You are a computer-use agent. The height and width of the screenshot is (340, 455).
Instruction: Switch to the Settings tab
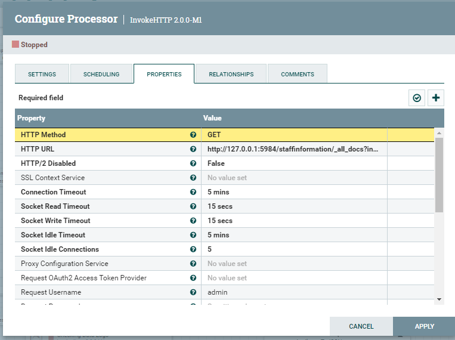[x=42, y=74]
